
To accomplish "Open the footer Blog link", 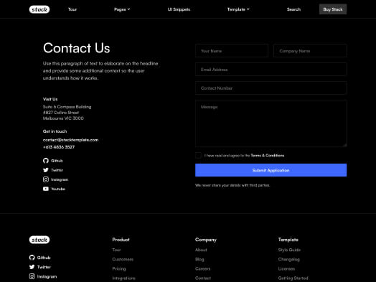I will 199,259.
